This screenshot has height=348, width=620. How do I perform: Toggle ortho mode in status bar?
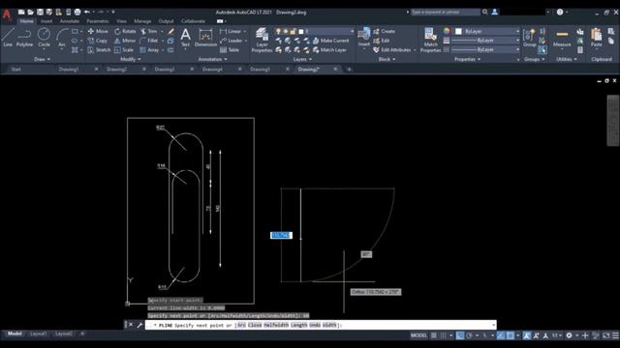(x=460, y=335)
